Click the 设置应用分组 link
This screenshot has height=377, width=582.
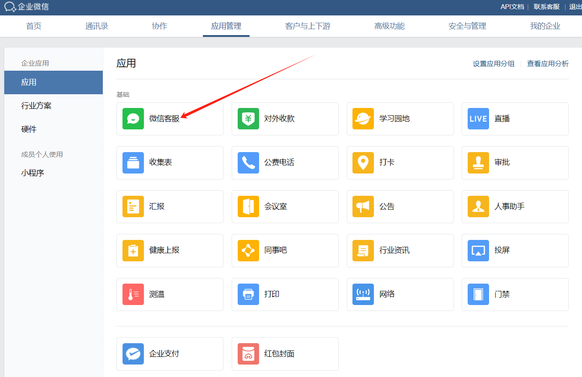tap(493, 64)
